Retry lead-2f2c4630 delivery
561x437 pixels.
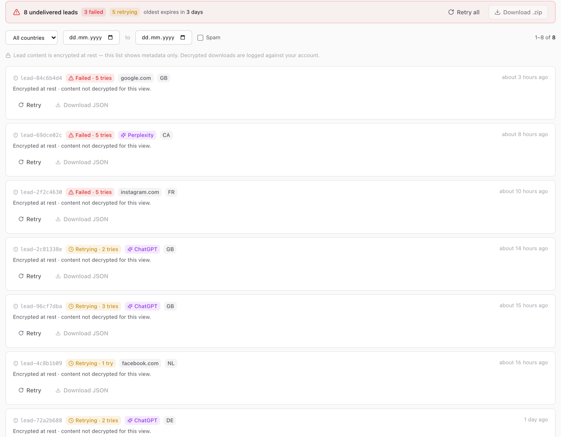point(30,219)
